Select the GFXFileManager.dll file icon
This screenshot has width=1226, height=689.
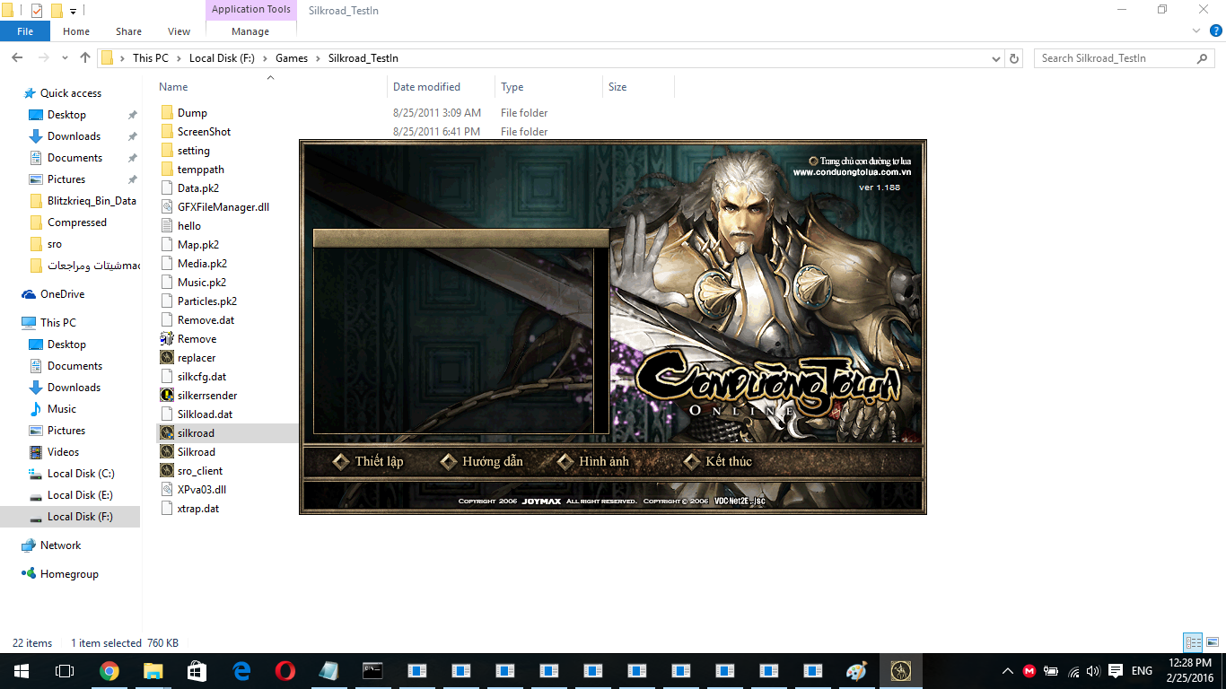pos(167,207)
